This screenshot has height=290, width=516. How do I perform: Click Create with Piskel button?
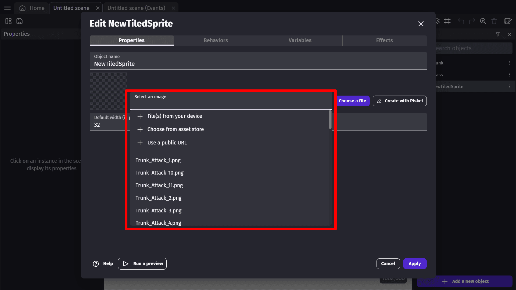400,101
